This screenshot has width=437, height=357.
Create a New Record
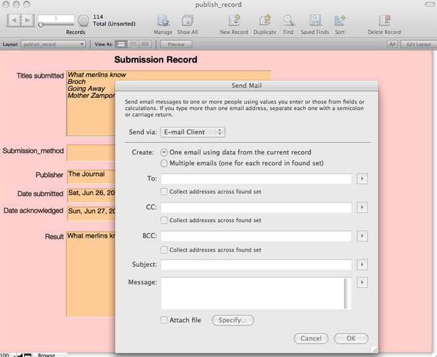tap(234, 21)
